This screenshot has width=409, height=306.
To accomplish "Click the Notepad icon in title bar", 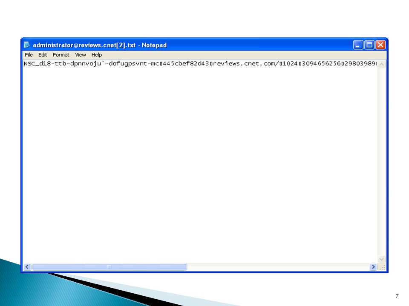I will point(27,45).
